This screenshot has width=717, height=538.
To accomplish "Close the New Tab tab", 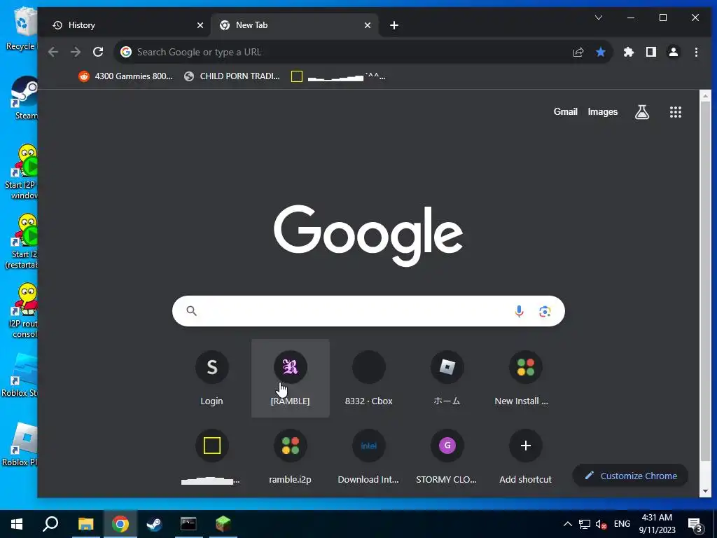I will coord(367,25).
